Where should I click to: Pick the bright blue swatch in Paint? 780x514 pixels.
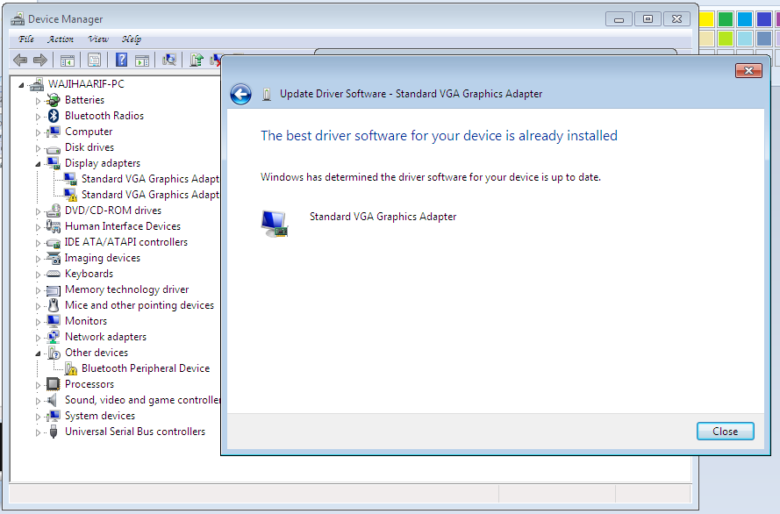click(x=745, y=19)
